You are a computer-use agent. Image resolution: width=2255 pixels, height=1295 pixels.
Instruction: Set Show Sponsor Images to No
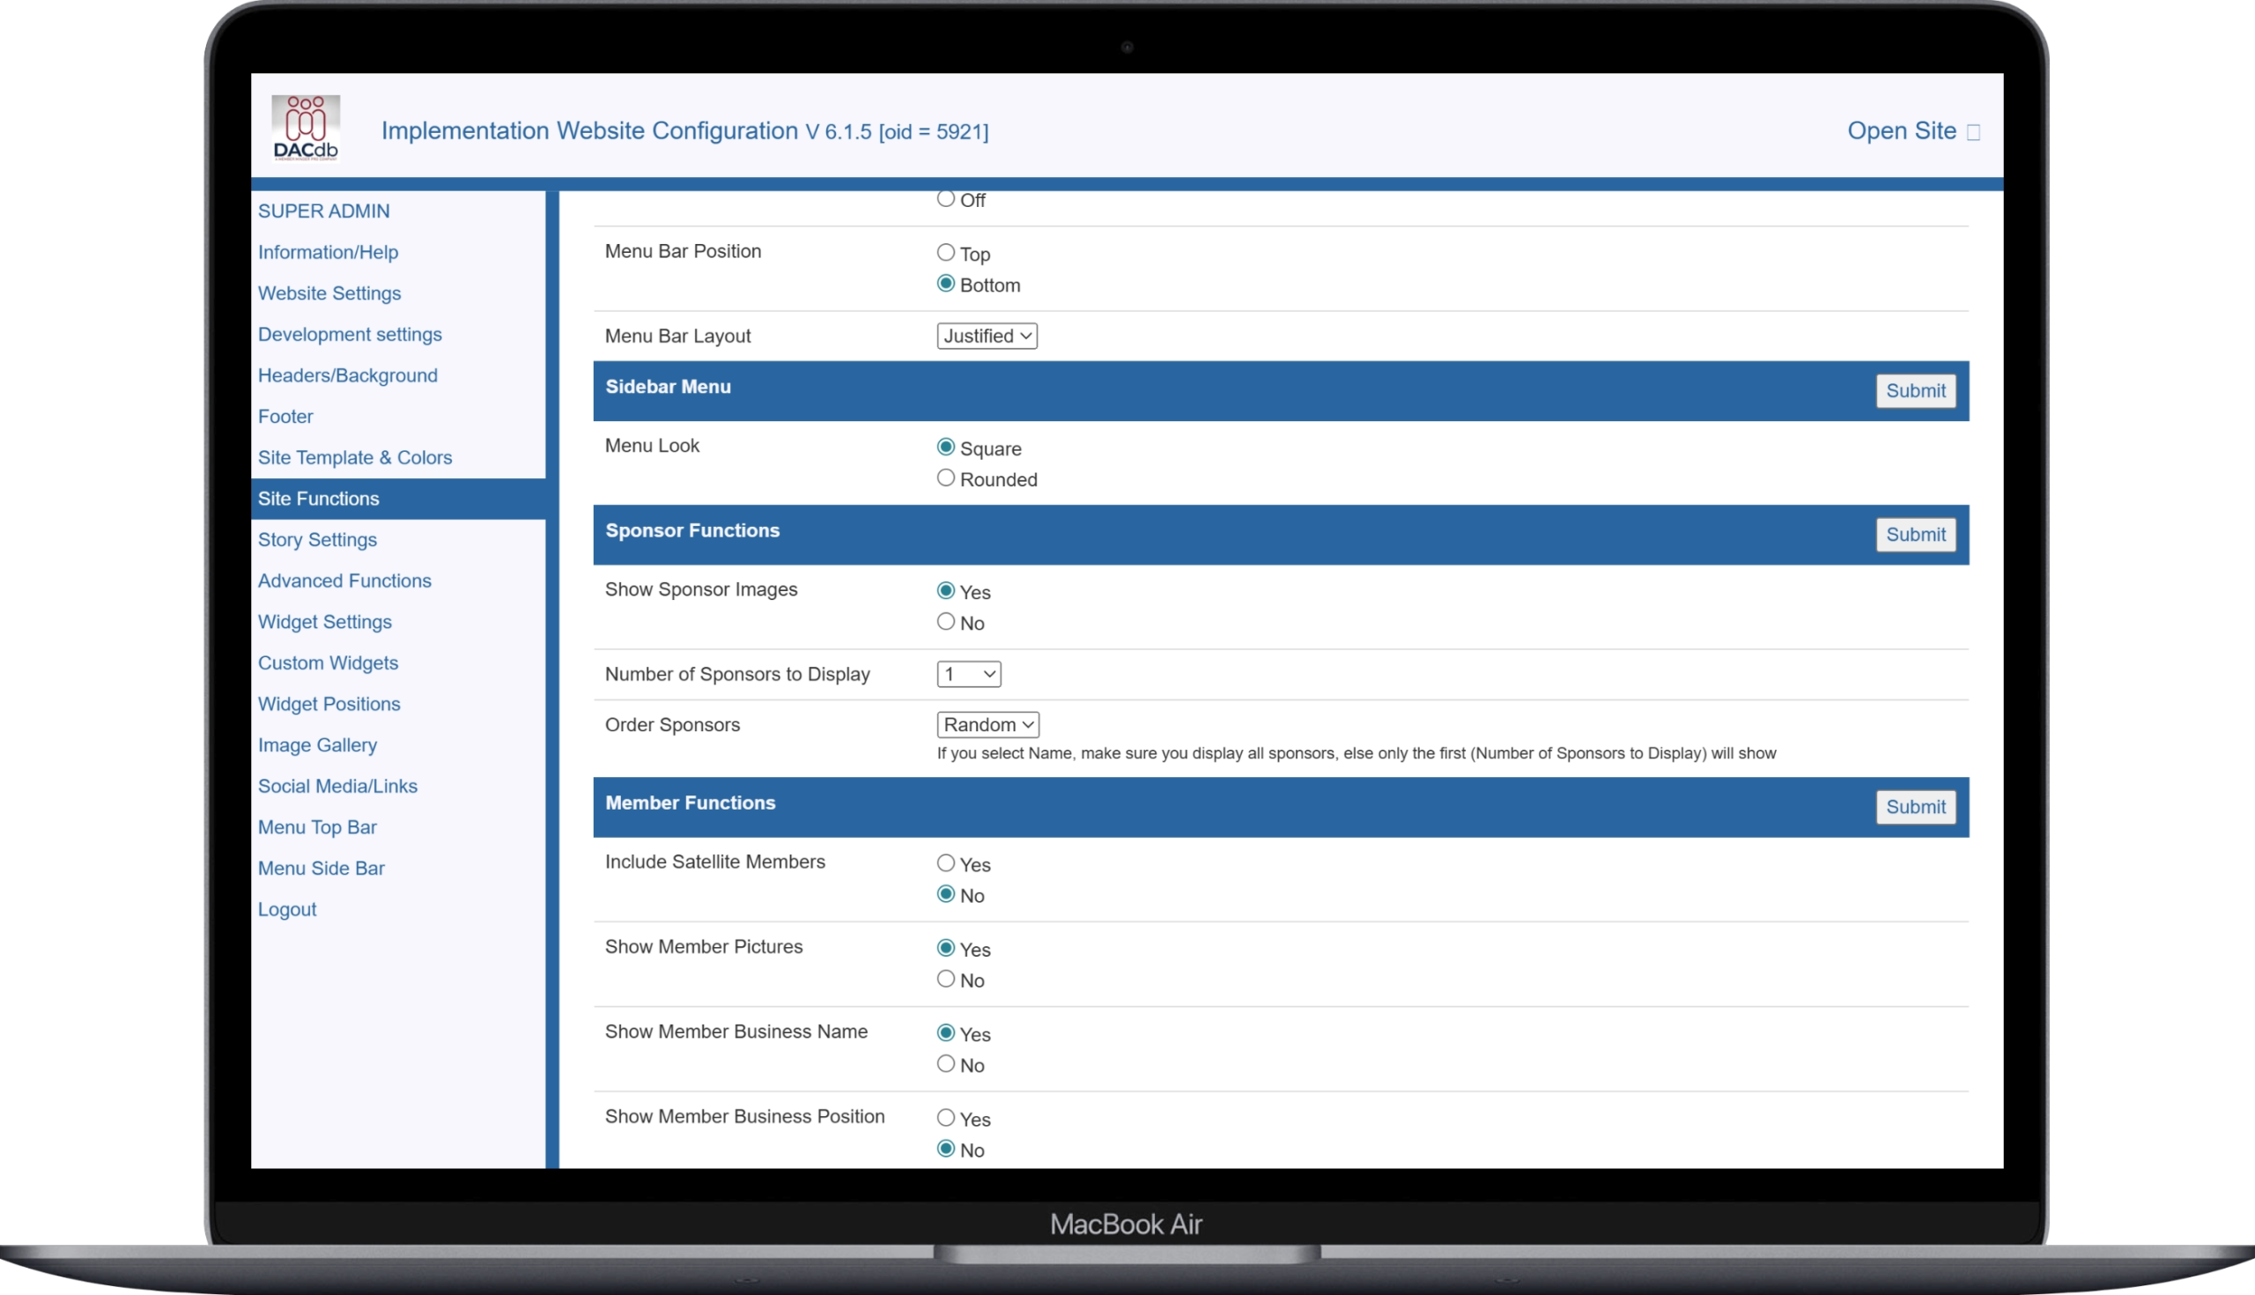coord(945,622)
